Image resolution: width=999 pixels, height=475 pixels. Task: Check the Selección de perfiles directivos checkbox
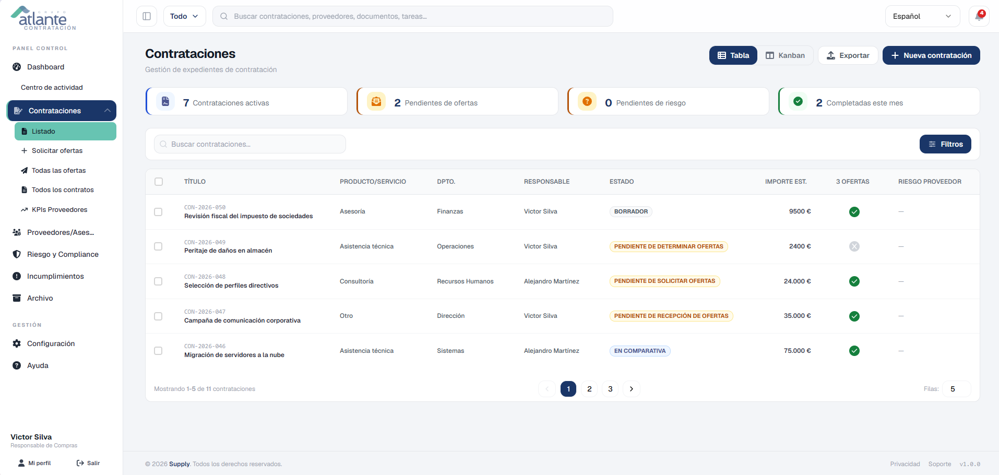158,281
